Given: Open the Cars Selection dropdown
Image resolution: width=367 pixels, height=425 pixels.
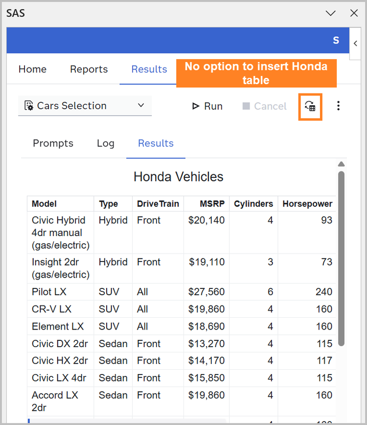Looking at the screenshot, I should [x=85, y=106].
